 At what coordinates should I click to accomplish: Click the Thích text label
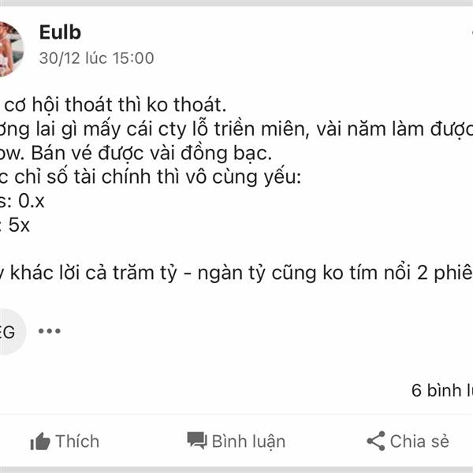[77, 441]
